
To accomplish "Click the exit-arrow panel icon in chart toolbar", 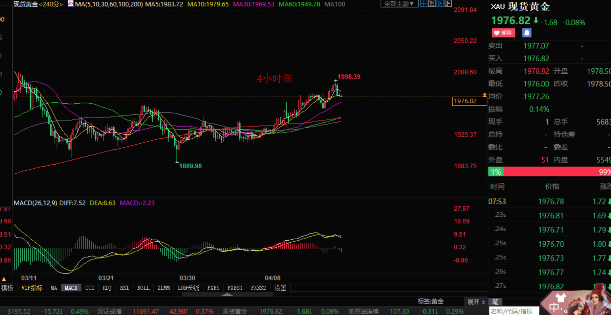I will (x=448, y=4).
